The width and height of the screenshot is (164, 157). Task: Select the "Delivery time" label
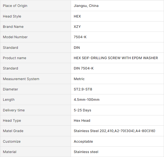coord(14,110)
